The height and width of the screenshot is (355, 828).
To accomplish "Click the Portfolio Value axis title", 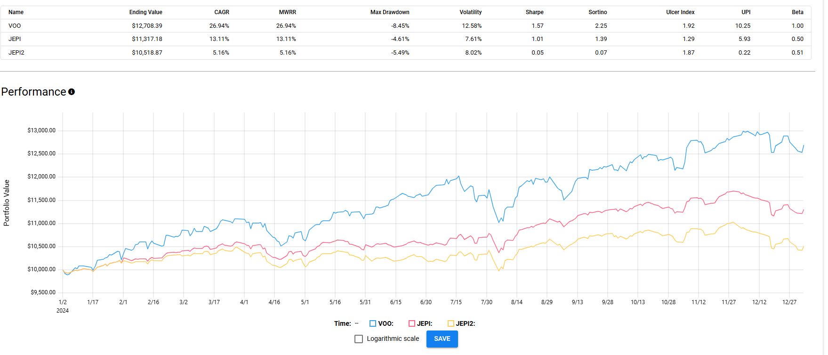I will tap(7, 203).
